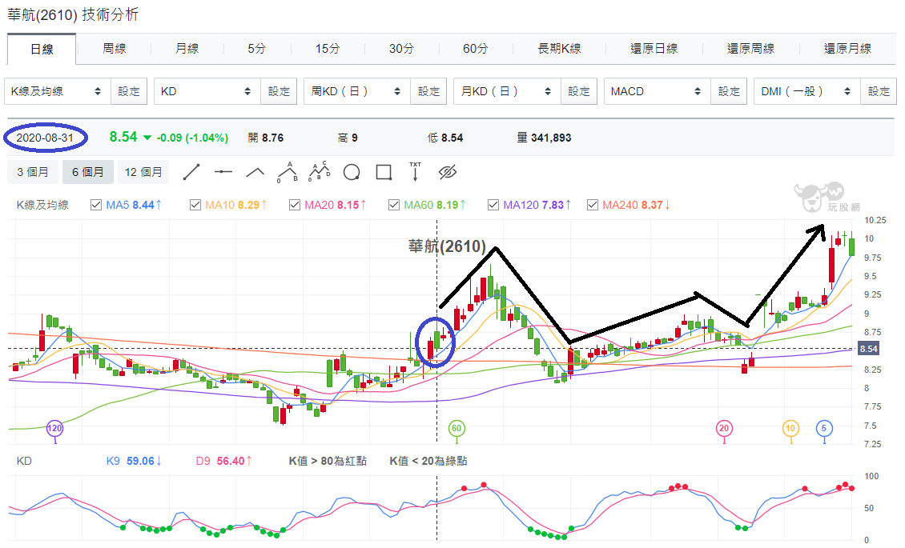Select the trend line drawing tool
Image resolution: width=905 pixels, height=548 pixels.
(x=191, y=172)
